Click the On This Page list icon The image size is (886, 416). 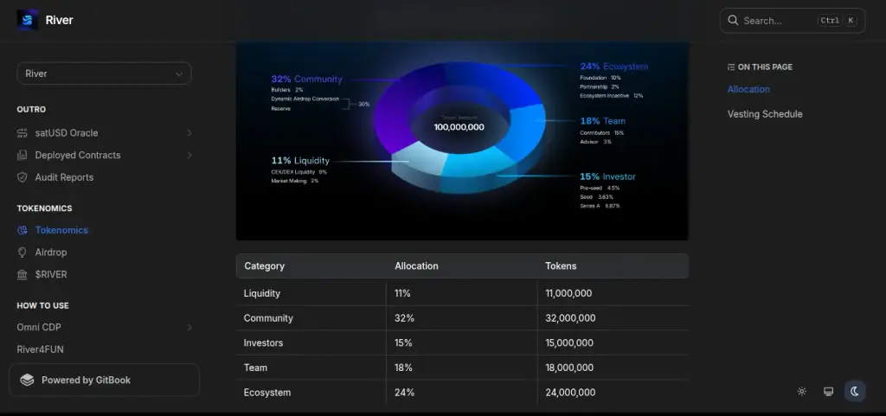click(x=730, y=67)
